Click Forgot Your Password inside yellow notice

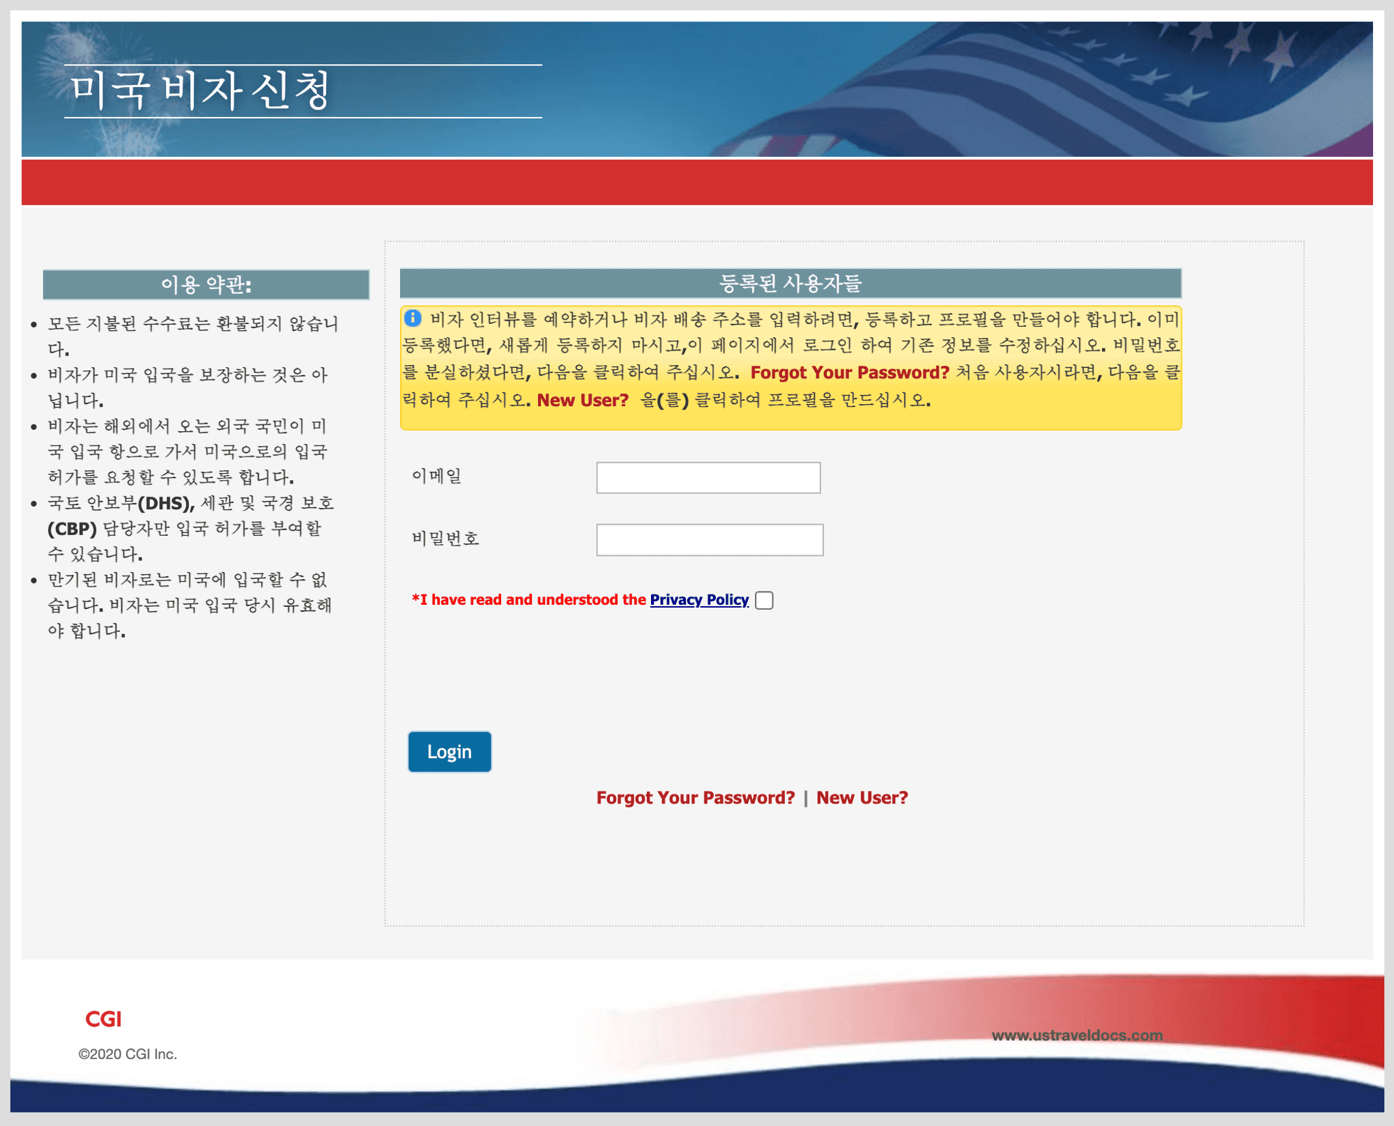pos(850,372)
